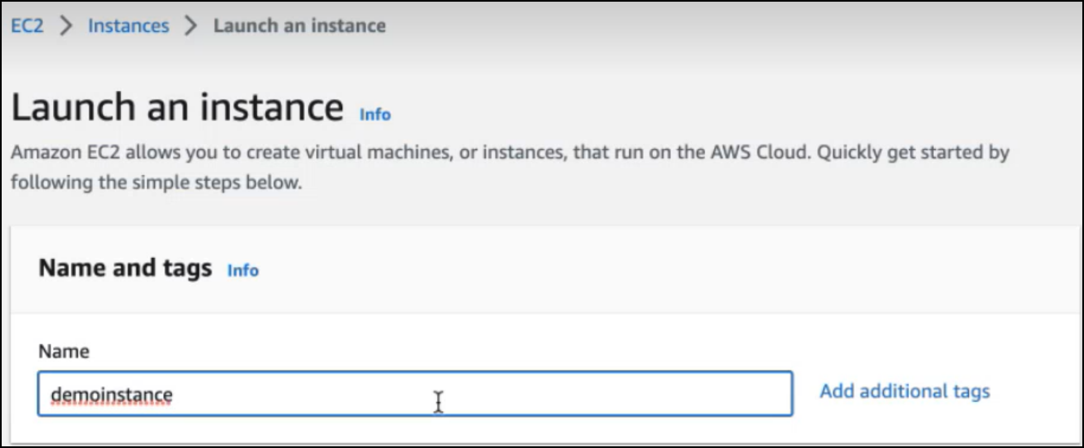Select the Launch an instance breadcrumb text

click(299, 26)
